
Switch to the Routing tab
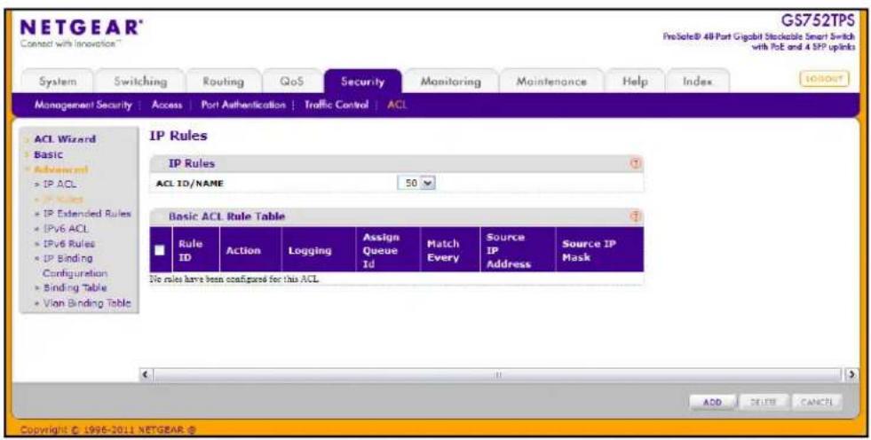pyautogui.click(x=224, y=82)
